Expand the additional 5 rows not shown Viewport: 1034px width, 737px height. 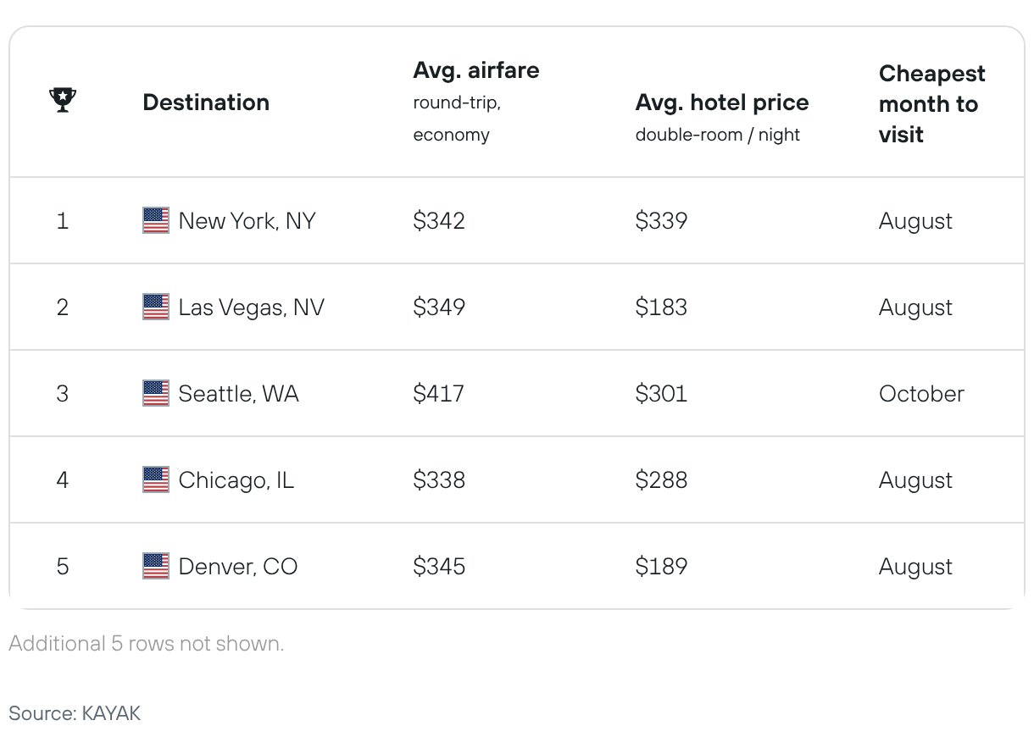pyautogui.click(x=146, y=643)
